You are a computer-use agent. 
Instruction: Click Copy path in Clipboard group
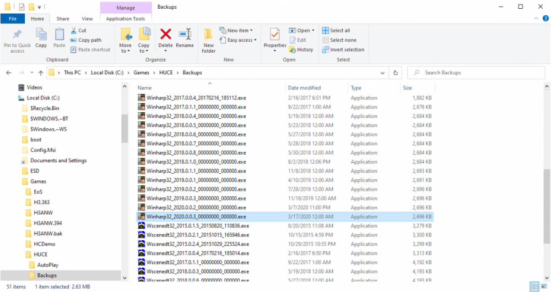[86, 40]
